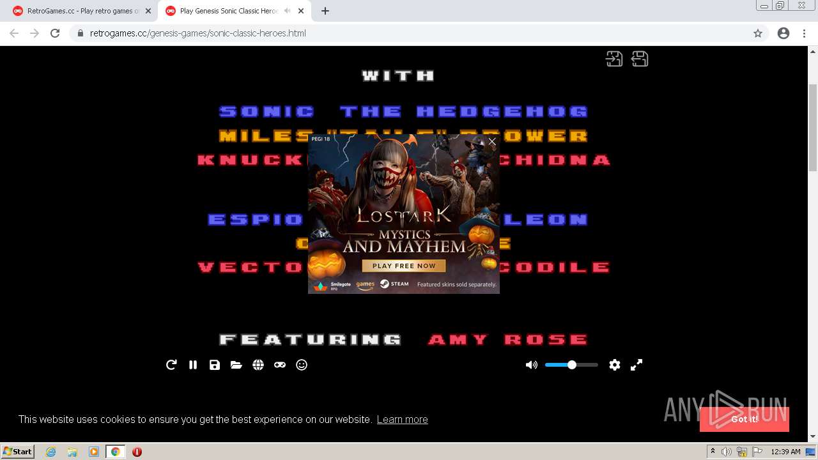Show hidden system tray icons
The image size is (818, 460).
pyautogui.click(x=713, y=452)
